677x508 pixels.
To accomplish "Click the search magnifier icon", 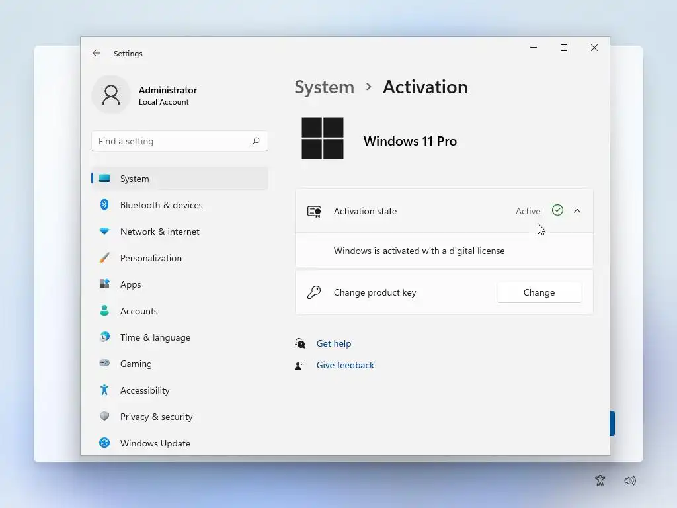I will (x=256, y=141).
